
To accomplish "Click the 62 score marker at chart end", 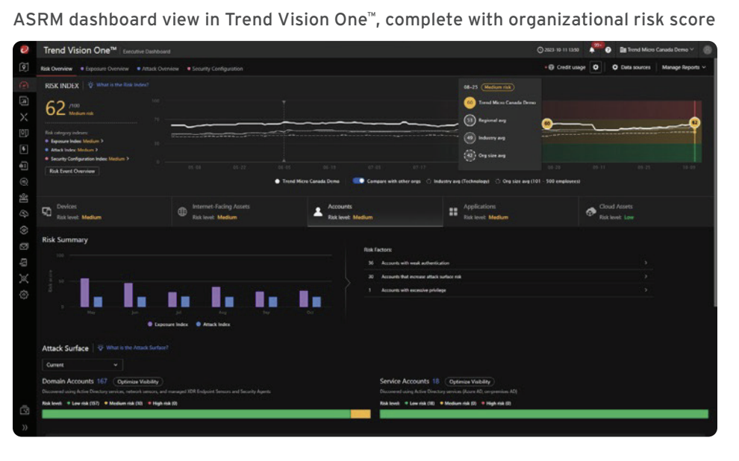I will tap(694, 123).
